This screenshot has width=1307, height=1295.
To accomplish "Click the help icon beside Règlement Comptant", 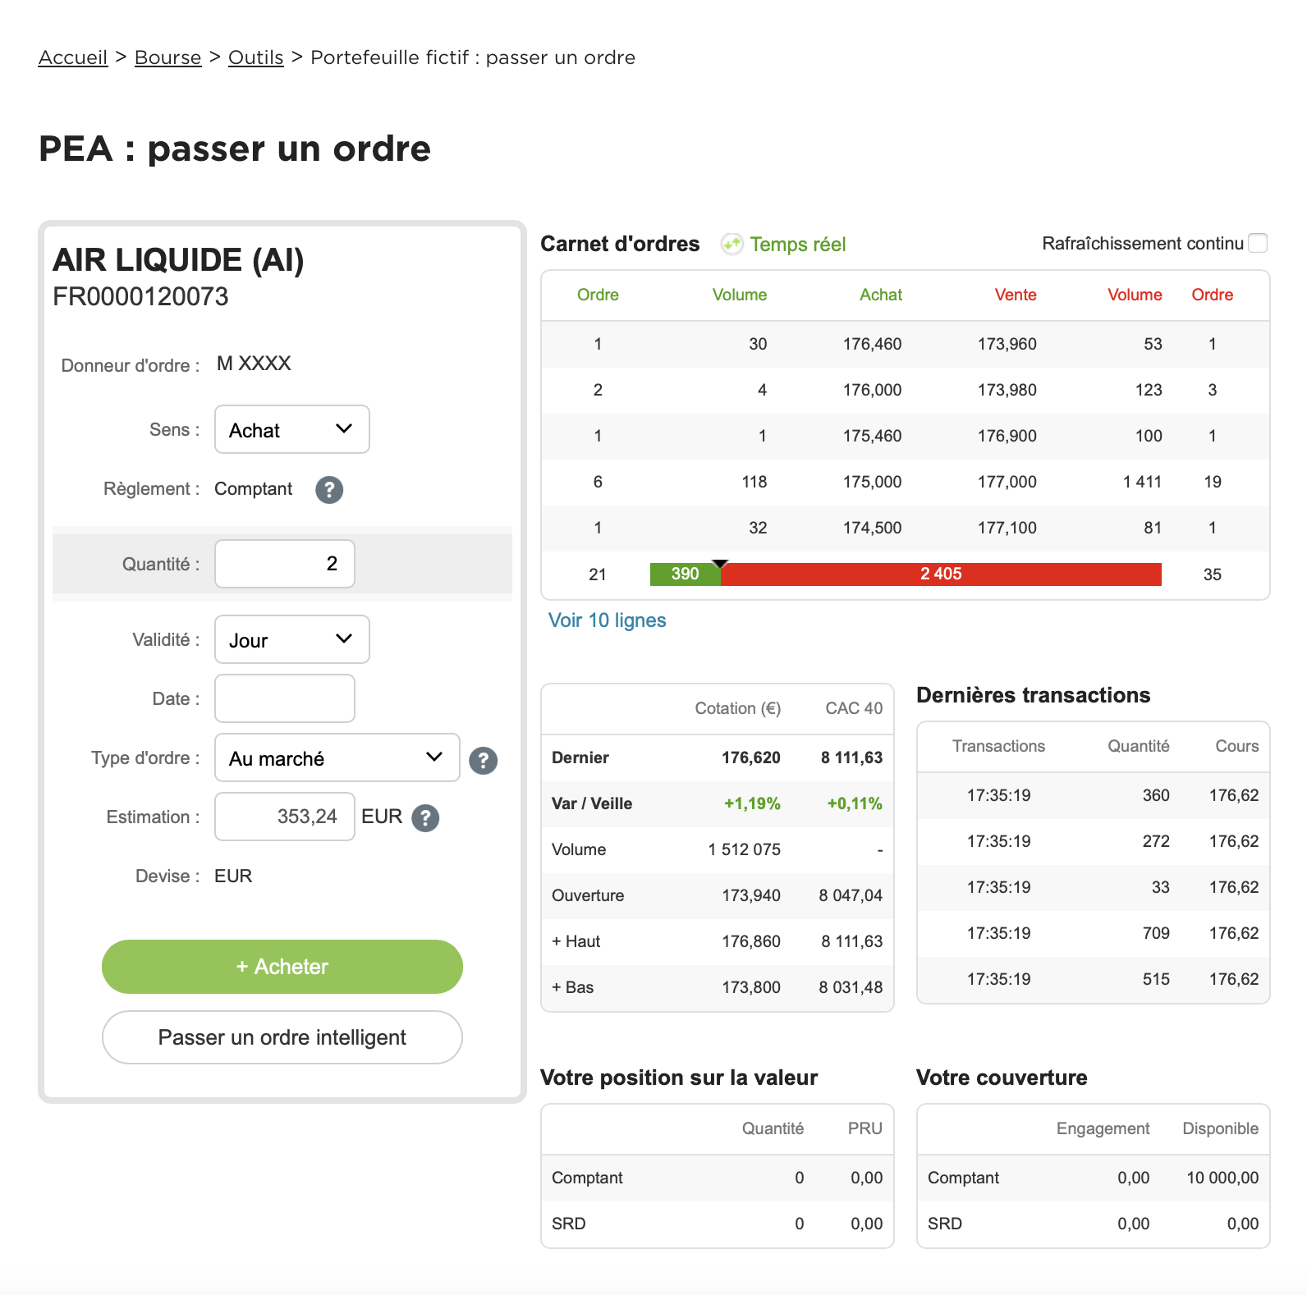I will pyautogui.click(x=329, y=490).
